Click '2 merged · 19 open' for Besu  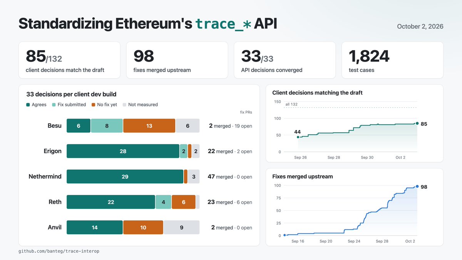[231, 126]
